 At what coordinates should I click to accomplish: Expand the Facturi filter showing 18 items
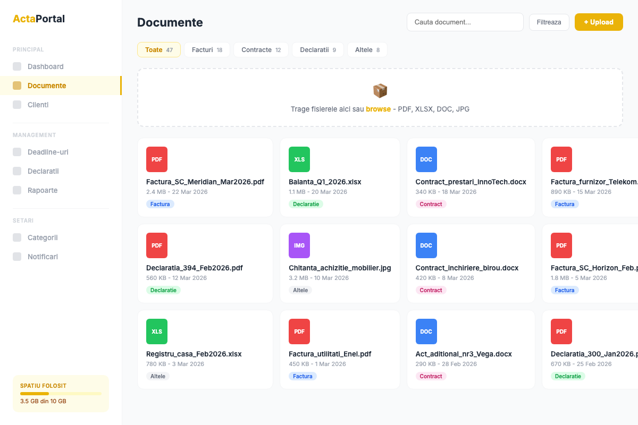(x=206, y=49)
